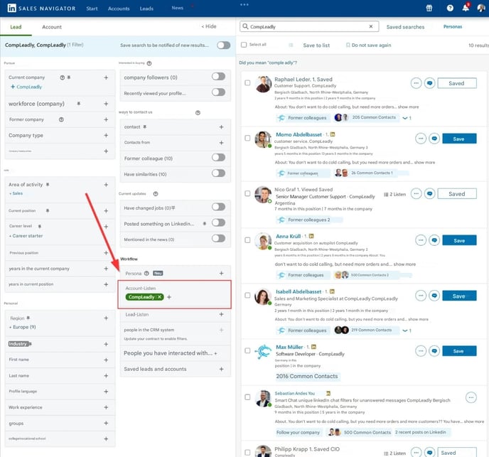The height and width of the screenshot is (457, 489).
Task: Save Max Müller as a lead
Action: click(458, 351)
